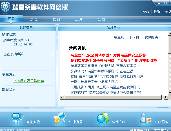Open news 瑞星建云安全网站联盟 headline
Viewport: 171px width, 131px height.
108,55
